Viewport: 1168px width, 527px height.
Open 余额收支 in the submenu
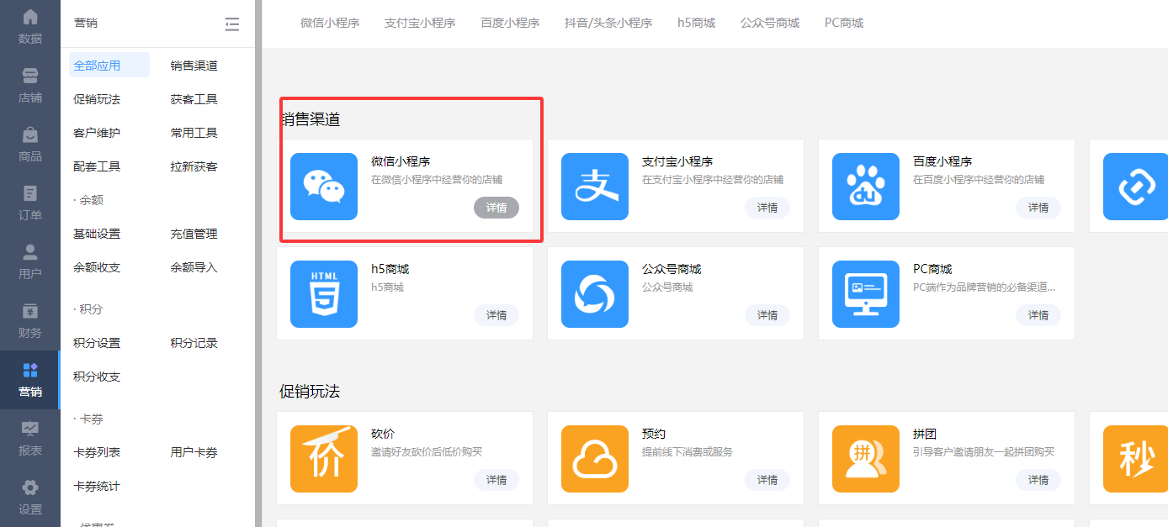(97, 267)
